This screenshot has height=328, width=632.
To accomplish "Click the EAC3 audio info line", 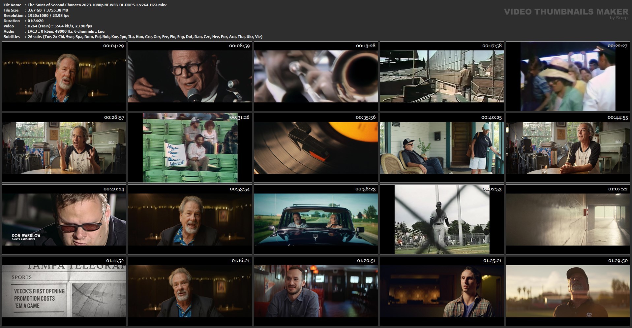I will point(66,31).
